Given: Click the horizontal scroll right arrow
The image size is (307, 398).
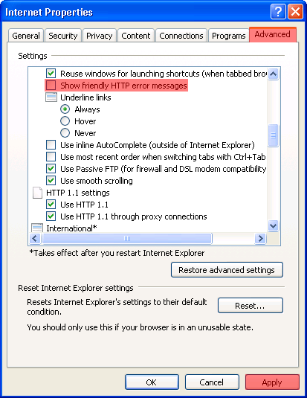Looking at the screenshot, I should click(260, 238).
